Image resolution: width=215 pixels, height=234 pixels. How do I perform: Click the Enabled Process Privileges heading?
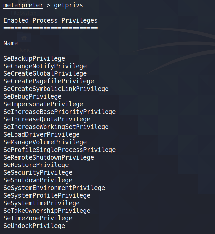[50, 21]
